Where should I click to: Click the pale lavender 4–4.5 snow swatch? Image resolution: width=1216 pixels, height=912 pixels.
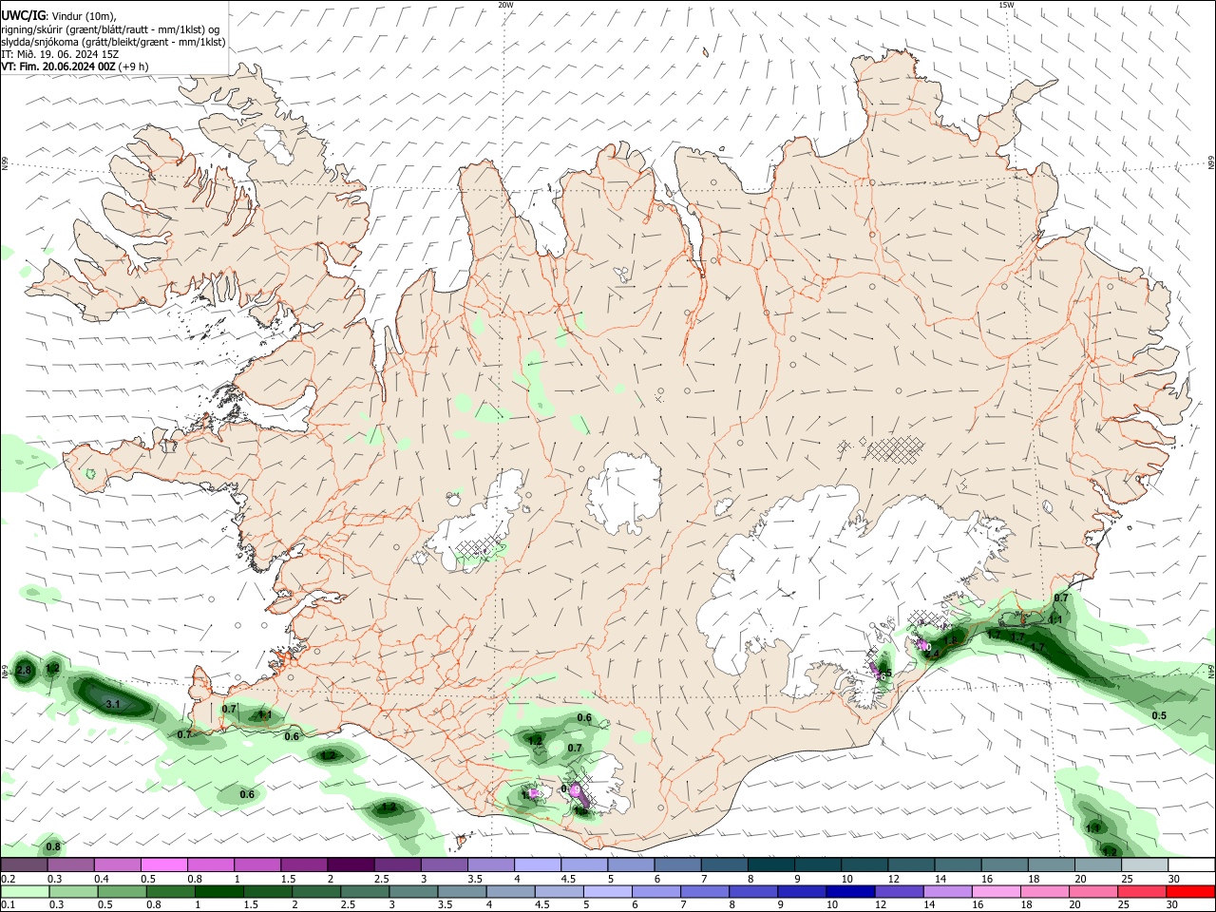[x=538, y=864]
